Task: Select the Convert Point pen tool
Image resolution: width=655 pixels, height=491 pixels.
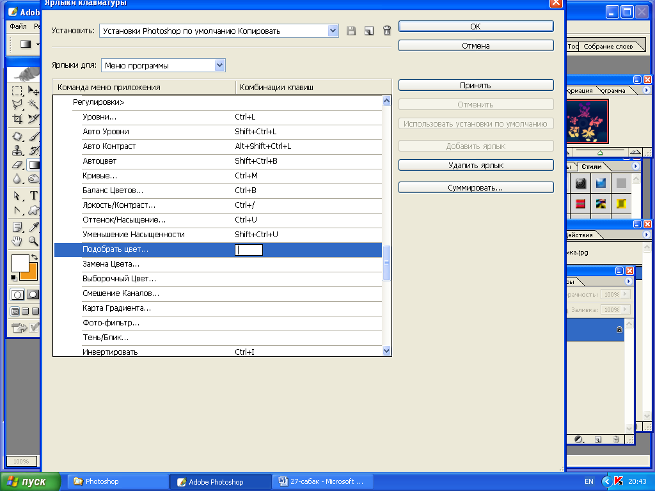Action: 17,210
